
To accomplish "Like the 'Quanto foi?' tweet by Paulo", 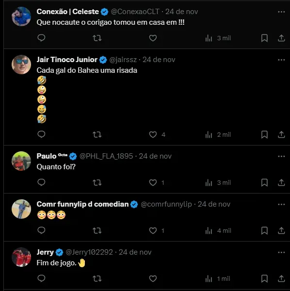I will coord(153,183).
